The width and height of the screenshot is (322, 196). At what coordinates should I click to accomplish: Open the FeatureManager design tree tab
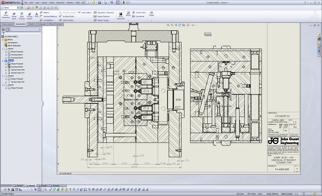click(x=3, y=30)
